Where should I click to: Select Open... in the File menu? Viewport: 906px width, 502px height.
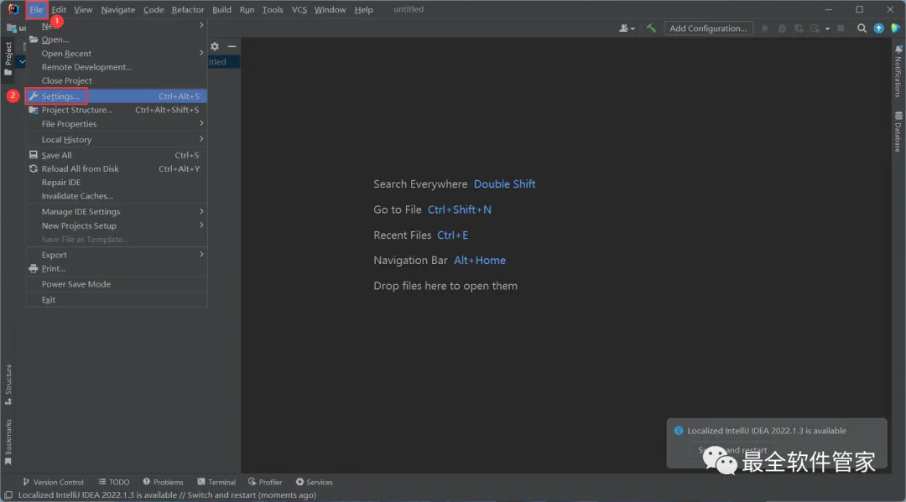click(116, 39)
